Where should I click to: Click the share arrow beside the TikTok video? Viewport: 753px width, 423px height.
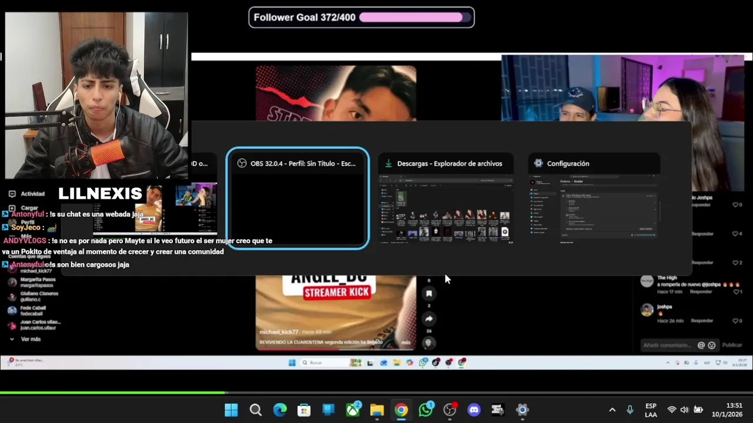click(429, 318)
